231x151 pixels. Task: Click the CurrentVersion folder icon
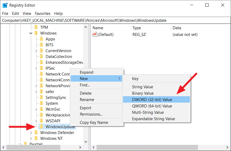coord(41,51)
